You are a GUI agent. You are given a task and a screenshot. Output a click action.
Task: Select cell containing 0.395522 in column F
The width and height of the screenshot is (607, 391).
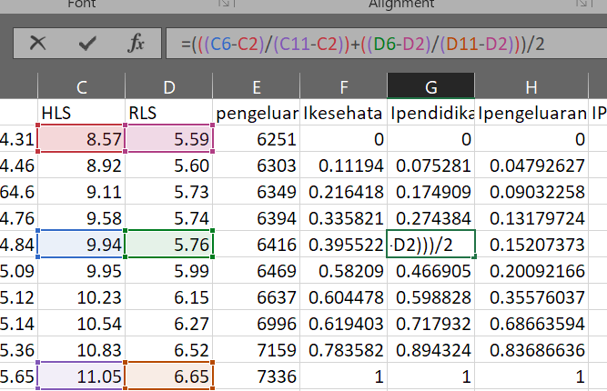[343, 246]
